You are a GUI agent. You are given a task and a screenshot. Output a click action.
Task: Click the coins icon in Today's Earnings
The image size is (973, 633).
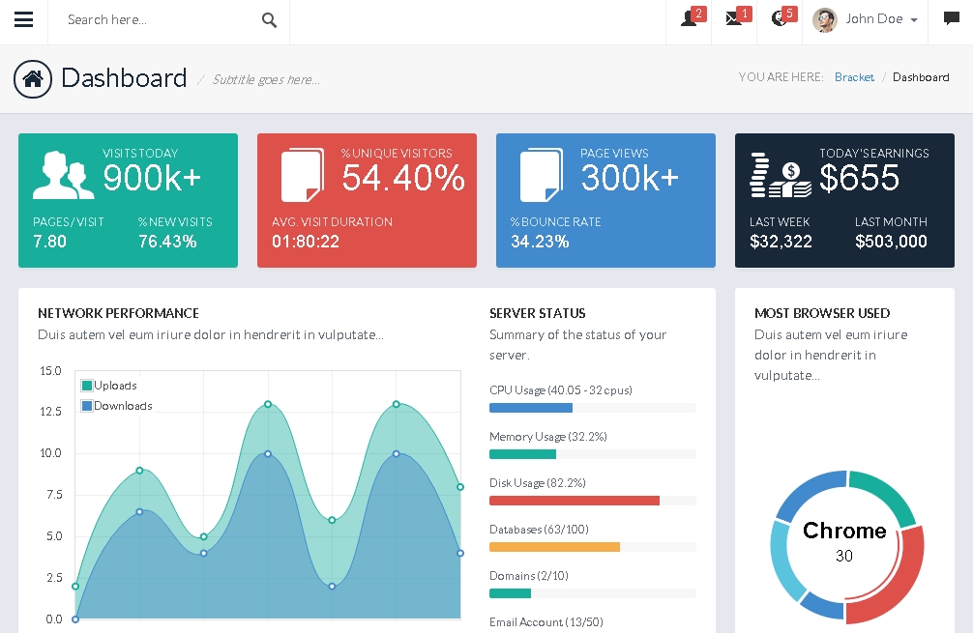781,175
